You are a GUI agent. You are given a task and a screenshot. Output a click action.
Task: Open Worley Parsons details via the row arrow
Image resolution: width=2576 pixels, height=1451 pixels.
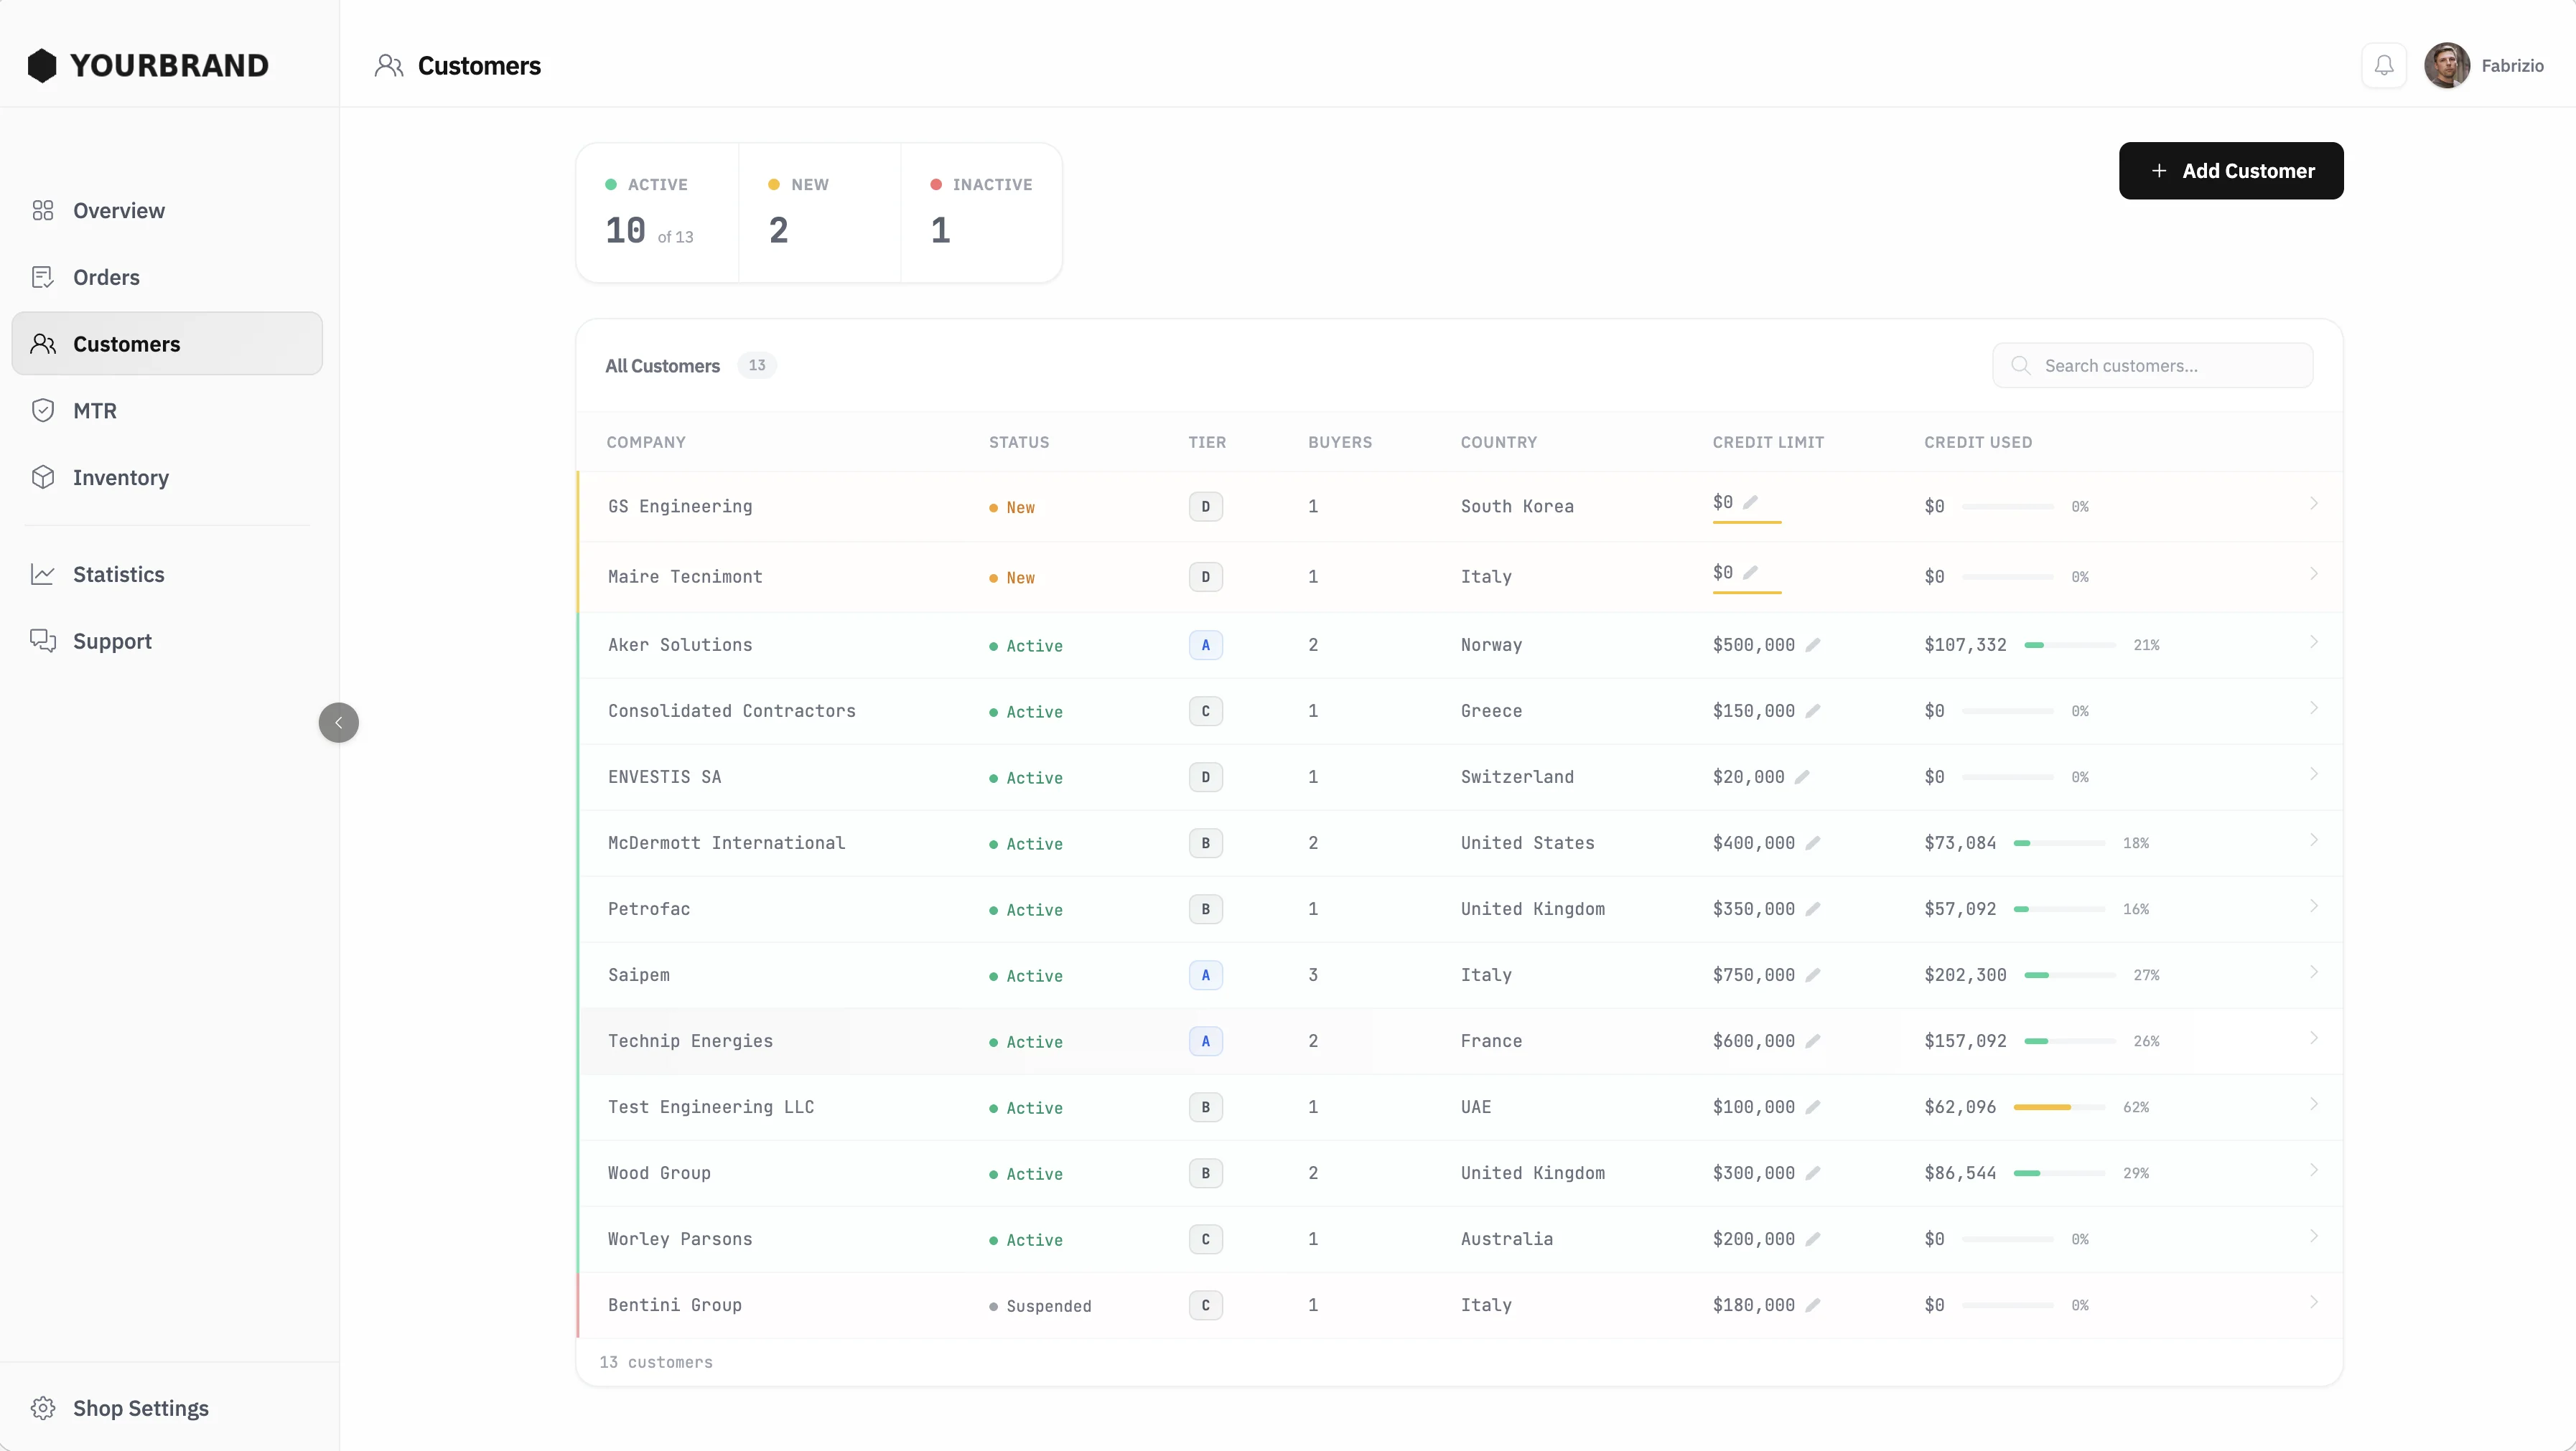pos(2313,1237)
